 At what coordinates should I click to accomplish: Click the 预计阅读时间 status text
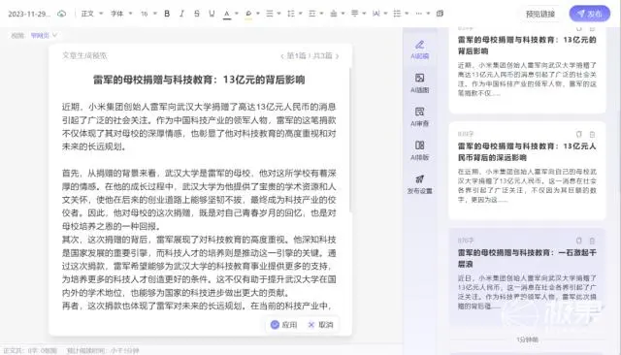[103, 351]
